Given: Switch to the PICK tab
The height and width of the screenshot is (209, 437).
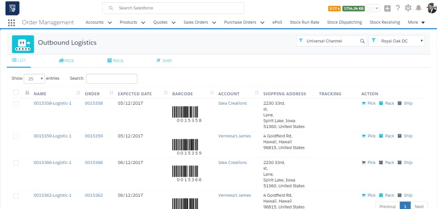Looking at the screenshot, I should click(66, 61).
